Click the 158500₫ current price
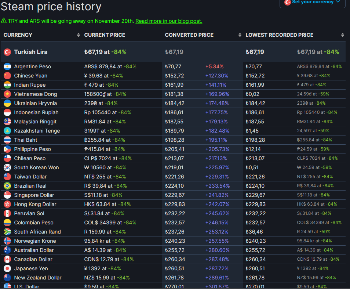350x289 pixels. pos(95,94)
